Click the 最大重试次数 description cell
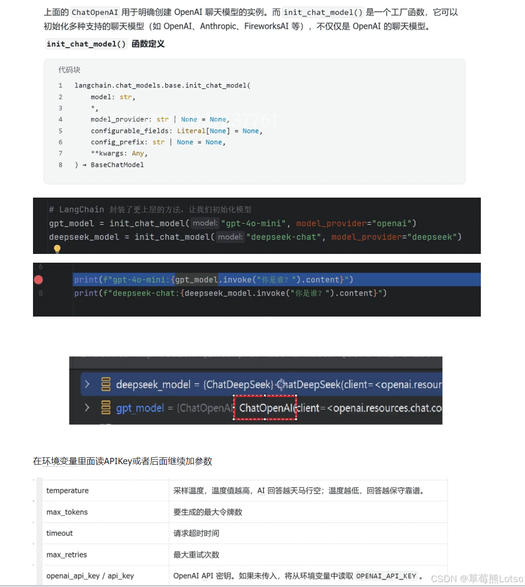This screenshot has height=587, width=525. click(x=308, y=554)
